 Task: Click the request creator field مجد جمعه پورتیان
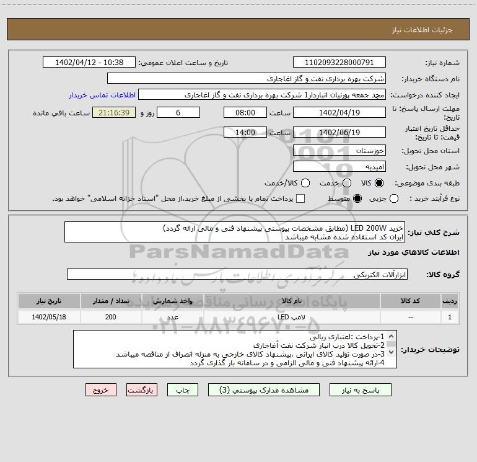(x=262, y=95)
